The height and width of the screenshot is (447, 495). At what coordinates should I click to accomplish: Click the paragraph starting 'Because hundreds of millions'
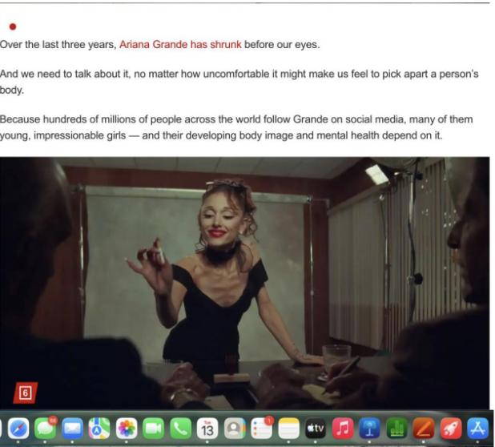click(236, 127)
